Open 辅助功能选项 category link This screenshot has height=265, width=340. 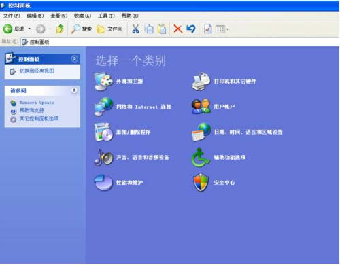[230, 158]
